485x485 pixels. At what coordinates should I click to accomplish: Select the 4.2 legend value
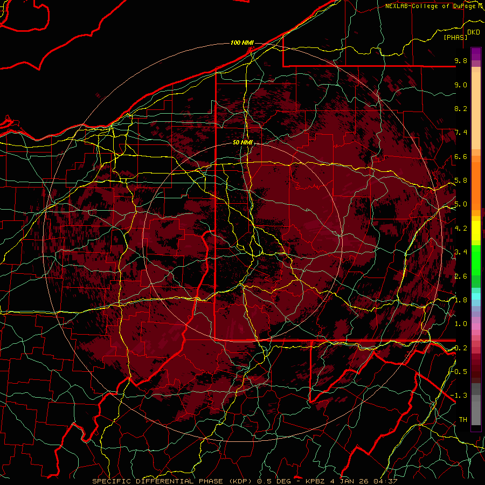pos(461,228)
